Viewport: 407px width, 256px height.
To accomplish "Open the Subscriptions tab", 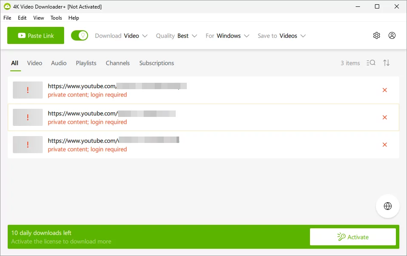I will (156, 63).
